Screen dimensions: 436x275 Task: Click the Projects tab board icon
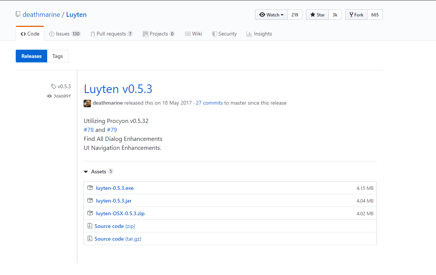point(145,34)
